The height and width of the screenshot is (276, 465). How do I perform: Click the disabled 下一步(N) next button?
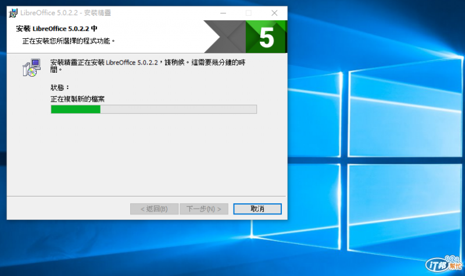coord(204,209)
